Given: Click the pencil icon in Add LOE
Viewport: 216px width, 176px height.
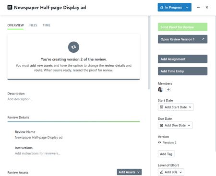Looking at the screenshot, I should 161,172.
